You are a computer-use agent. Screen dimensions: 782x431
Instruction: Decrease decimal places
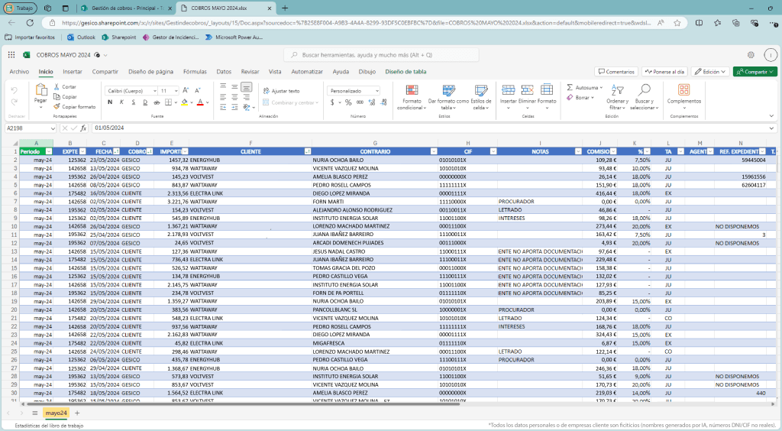click(383, 102)
